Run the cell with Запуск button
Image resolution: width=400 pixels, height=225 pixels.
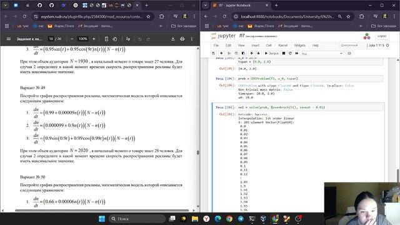tap(272, 53)
